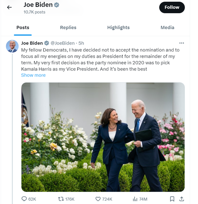Expand the post with Show more
Image resolution: width=198 pixels, height=204 pixels.
33,75
